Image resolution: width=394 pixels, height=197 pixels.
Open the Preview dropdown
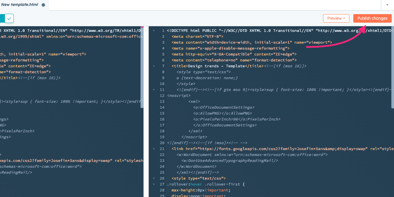336,18
